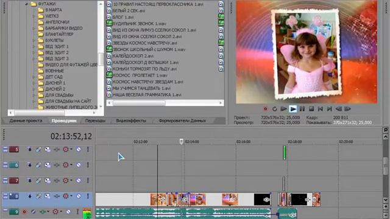The image size is (390, 219).
Task: Open automation settings gear on audio track 9
Action: pos(55,212)
